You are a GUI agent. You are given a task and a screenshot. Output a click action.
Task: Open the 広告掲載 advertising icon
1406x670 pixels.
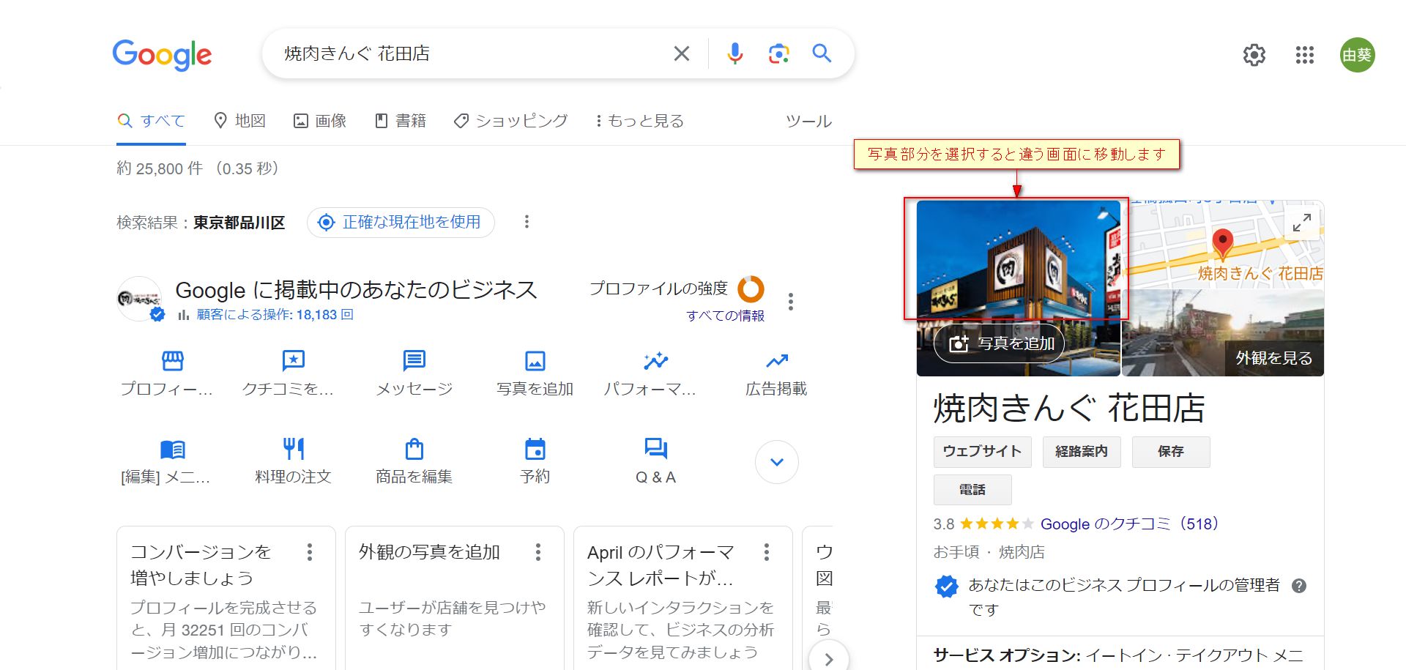pyautogui.click(x=776, y=360)
